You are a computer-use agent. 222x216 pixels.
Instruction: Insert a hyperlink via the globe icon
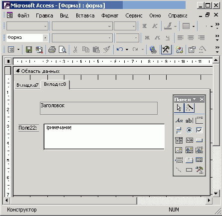pos(153,49)
